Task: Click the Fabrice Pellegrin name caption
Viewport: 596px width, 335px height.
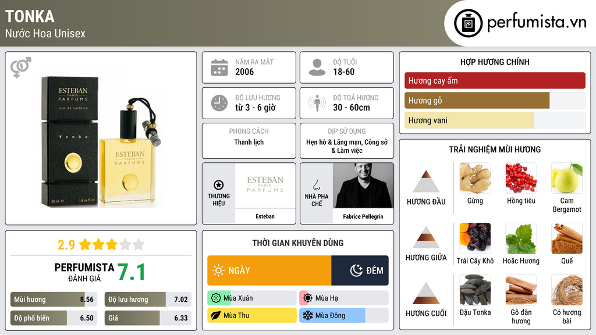Action: (363, 216)
